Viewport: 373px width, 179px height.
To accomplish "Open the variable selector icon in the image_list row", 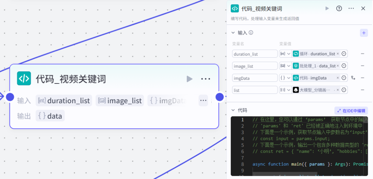I will pos(344,66).
